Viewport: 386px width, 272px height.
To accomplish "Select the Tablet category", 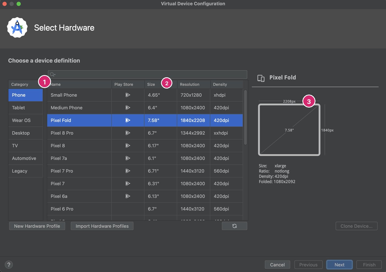I will click(x=26, y=108).
